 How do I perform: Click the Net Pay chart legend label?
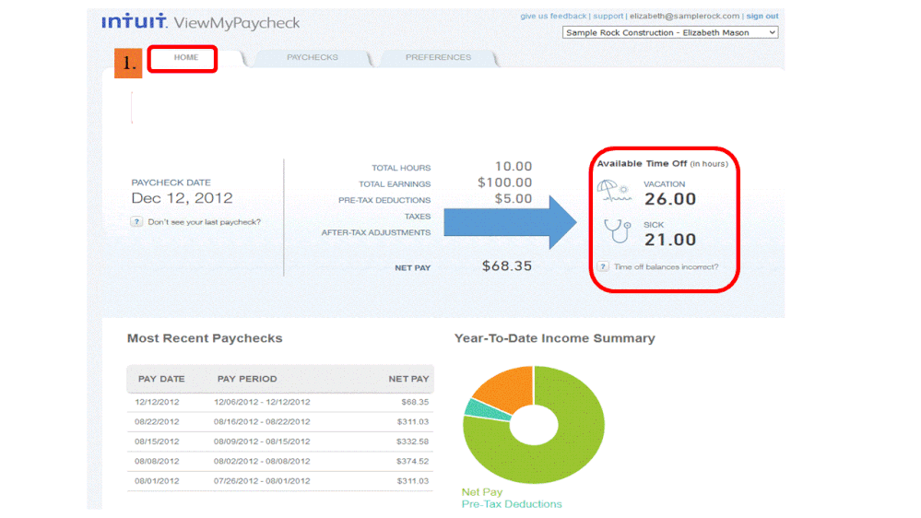point(481,492)
